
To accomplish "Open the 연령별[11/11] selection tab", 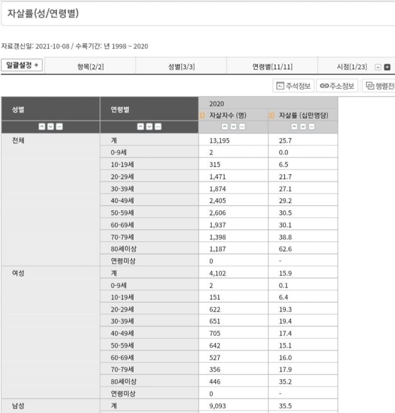I will pos(272,67).
